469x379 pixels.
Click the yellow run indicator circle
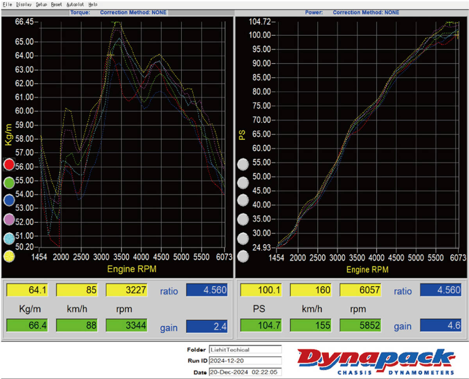[x=9, y=256]
